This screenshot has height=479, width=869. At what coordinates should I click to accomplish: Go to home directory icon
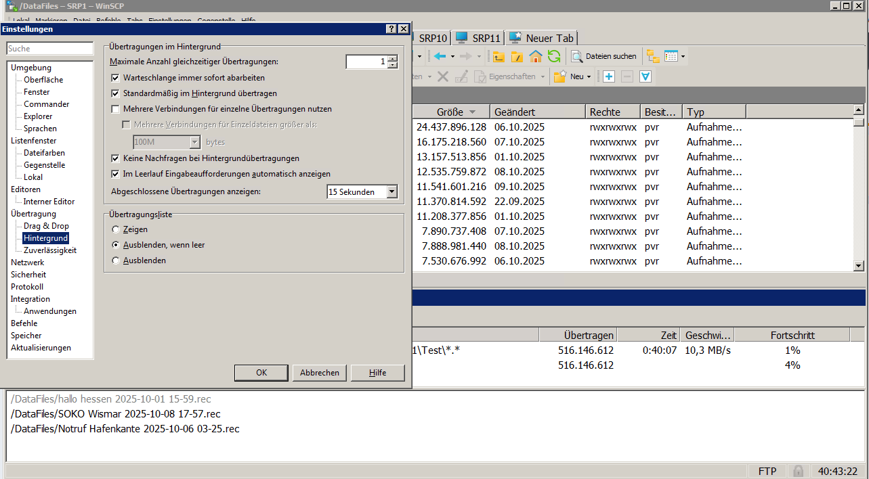coord(536,57)
